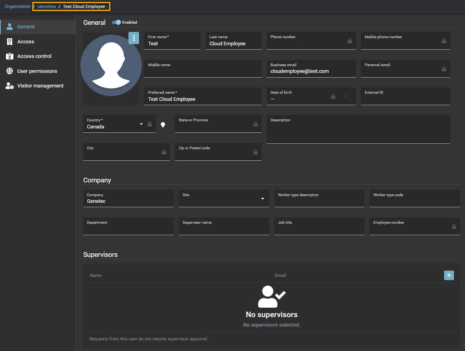Image resolution: width=465 pixels, height=351 pixels.
Task: Select Visitor management in sidebar
Action: pyautogui.click(x=40, y=86)
